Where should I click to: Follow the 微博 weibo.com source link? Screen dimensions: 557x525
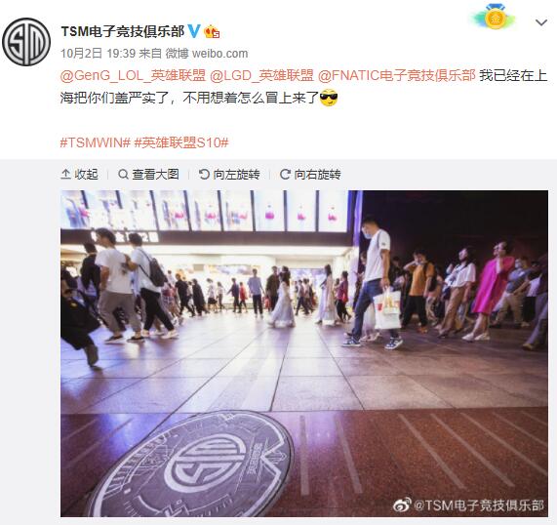pyautogui.click(x=207, y=54)
